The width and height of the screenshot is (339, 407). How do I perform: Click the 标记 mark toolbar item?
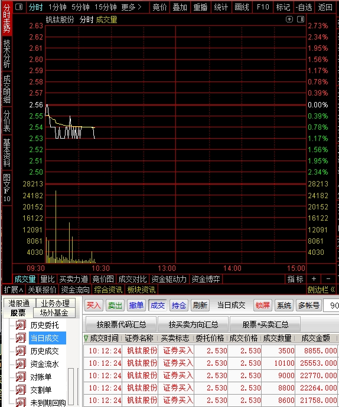[283, 7]
